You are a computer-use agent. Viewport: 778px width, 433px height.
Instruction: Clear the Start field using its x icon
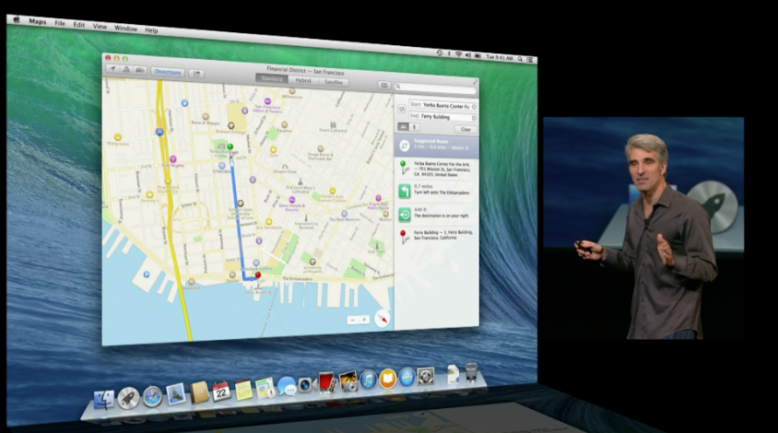point(474,107)
